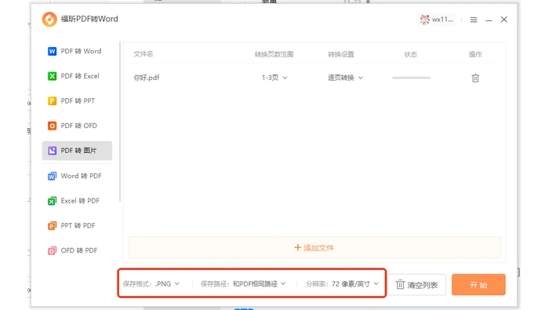Switch to PDF 转 OFD tab

pyautogui.click(x=77, y=126)
